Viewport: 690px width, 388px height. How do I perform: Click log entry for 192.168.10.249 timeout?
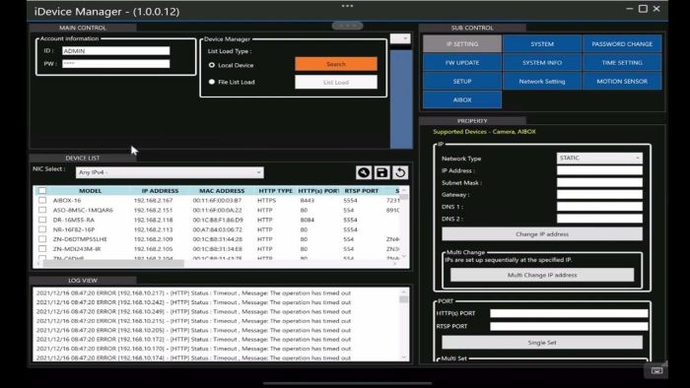pyautogui.click(x=193, y=311)
